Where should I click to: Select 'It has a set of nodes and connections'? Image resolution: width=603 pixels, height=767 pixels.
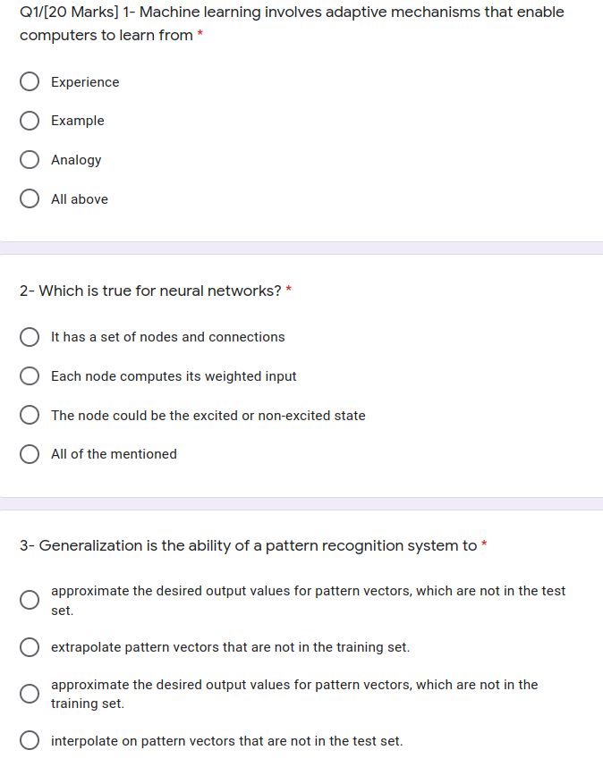30,337
